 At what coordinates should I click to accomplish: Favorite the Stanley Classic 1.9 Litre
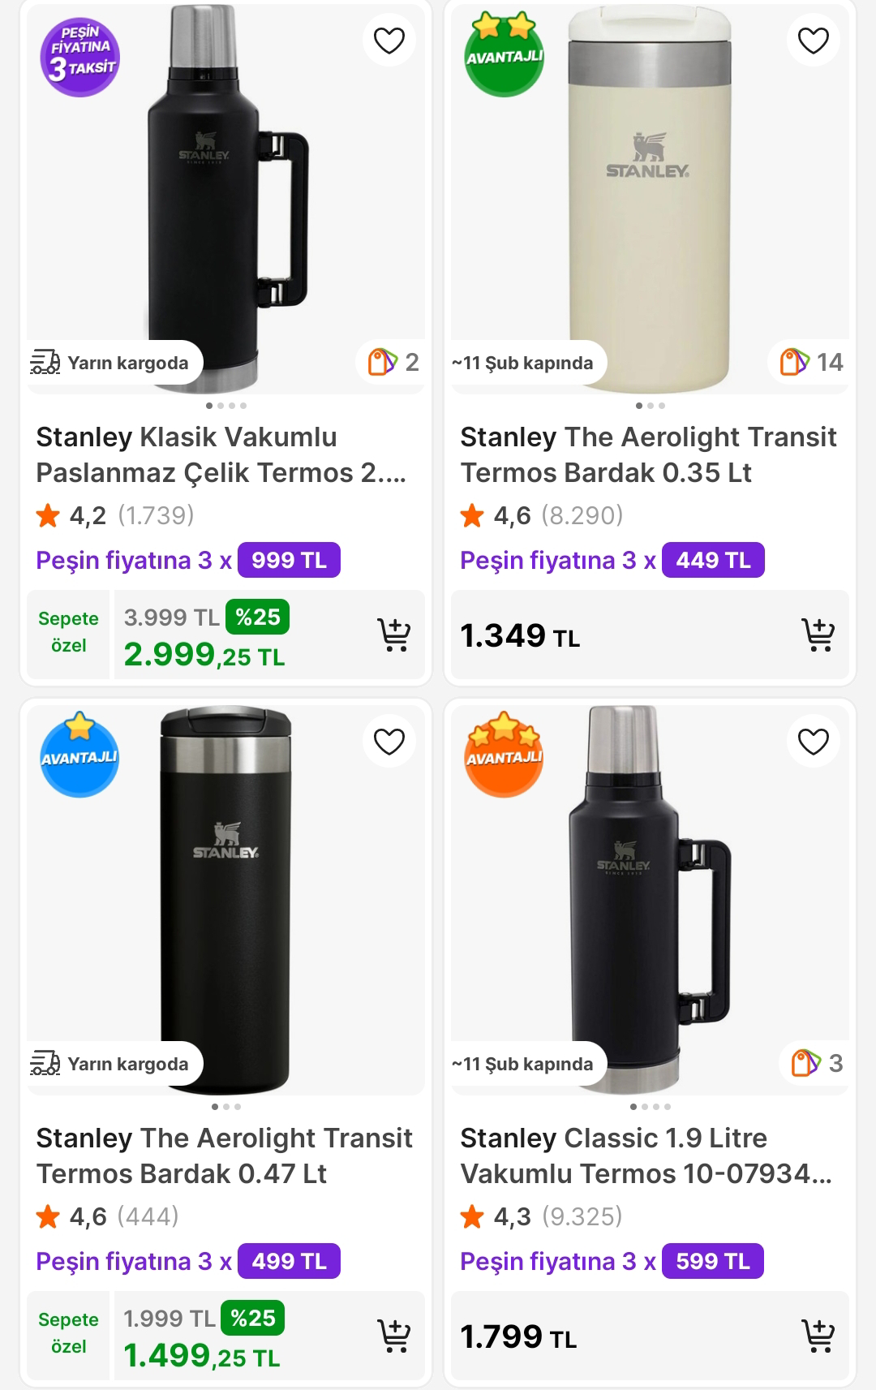[x=813, y=742]
